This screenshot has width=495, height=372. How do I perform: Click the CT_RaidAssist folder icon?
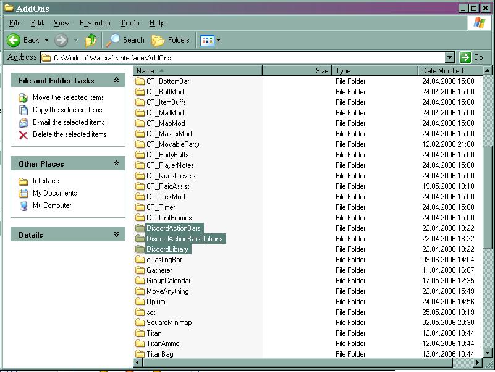coord(140,186)
